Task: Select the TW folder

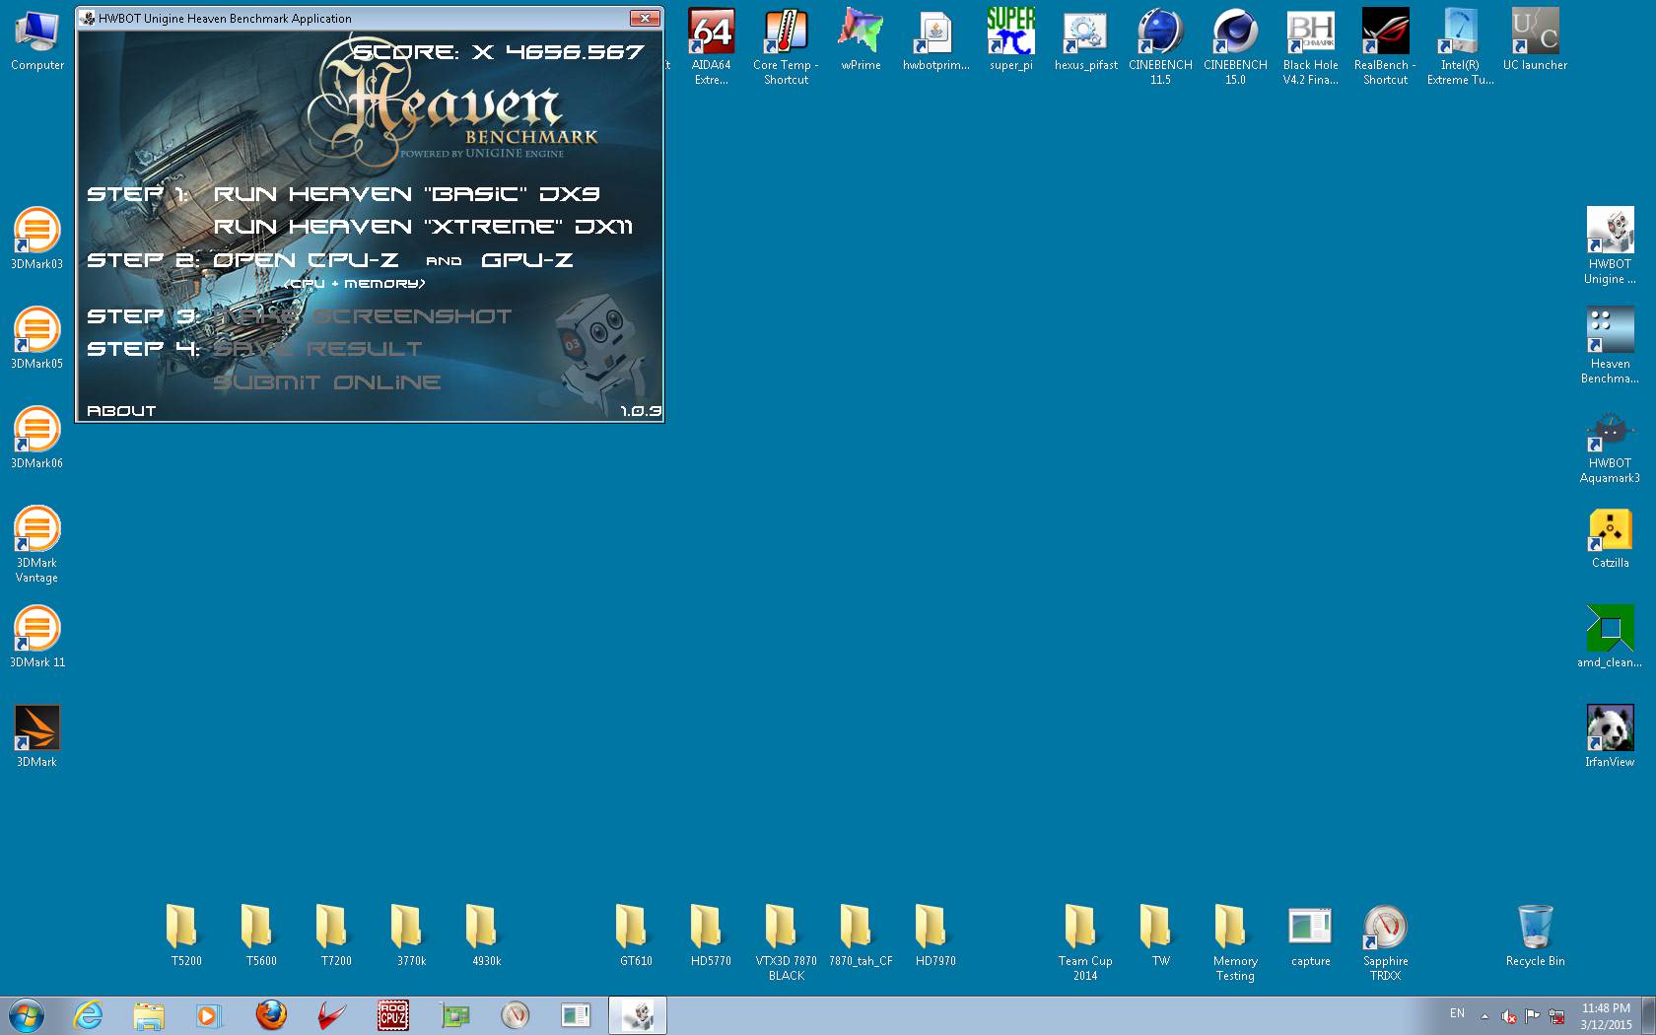Action: point(1160,934)
